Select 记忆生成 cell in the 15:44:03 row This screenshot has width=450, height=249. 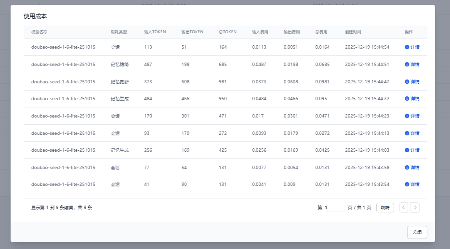(x=119, y=150)
